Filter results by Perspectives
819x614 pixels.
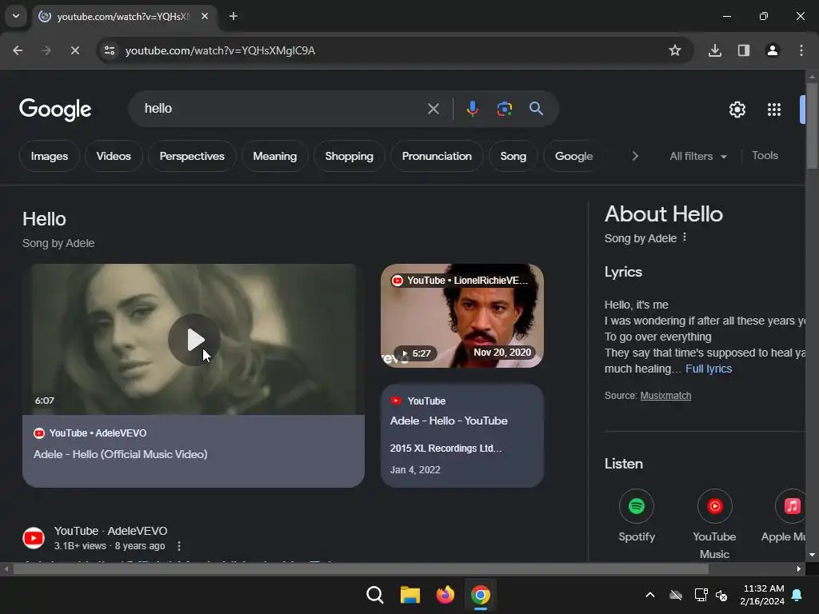click(x=192, y=156)
